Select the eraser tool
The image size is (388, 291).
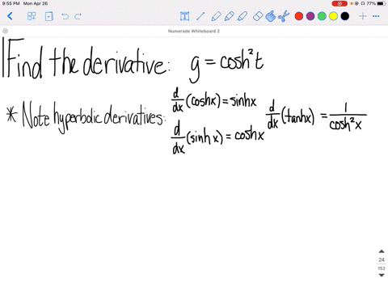pos(258,16)
